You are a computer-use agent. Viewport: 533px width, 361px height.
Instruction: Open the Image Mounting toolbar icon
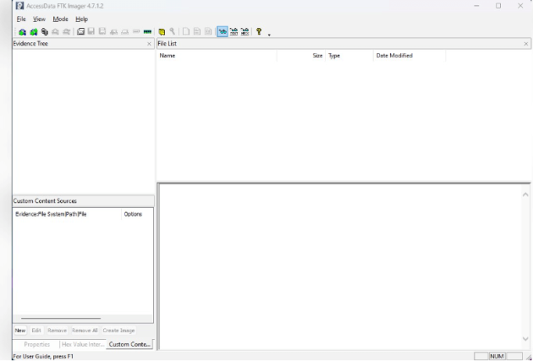[45, 32]
